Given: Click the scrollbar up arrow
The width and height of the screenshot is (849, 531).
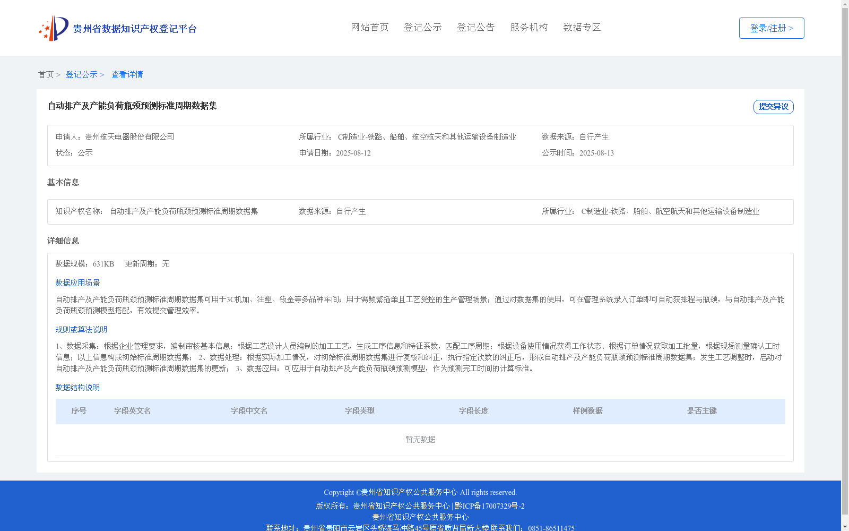Looking at the screenshot, I should point(845,4).
